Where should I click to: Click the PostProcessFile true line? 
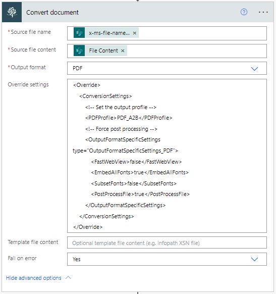pyautogui.click(x=140, y=194)
